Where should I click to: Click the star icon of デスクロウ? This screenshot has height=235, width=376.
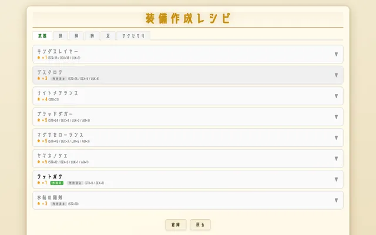[39, 78]
